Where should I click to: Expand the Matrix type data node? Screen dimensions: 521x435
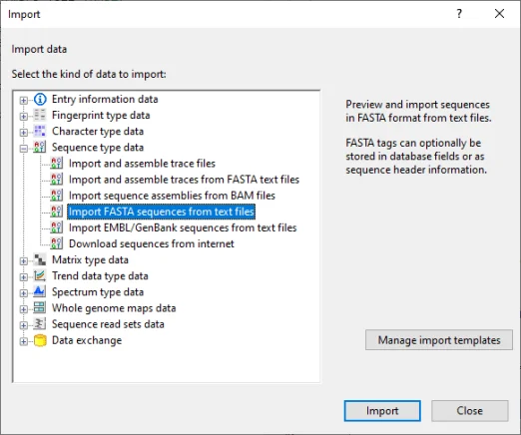coord(23,260)
